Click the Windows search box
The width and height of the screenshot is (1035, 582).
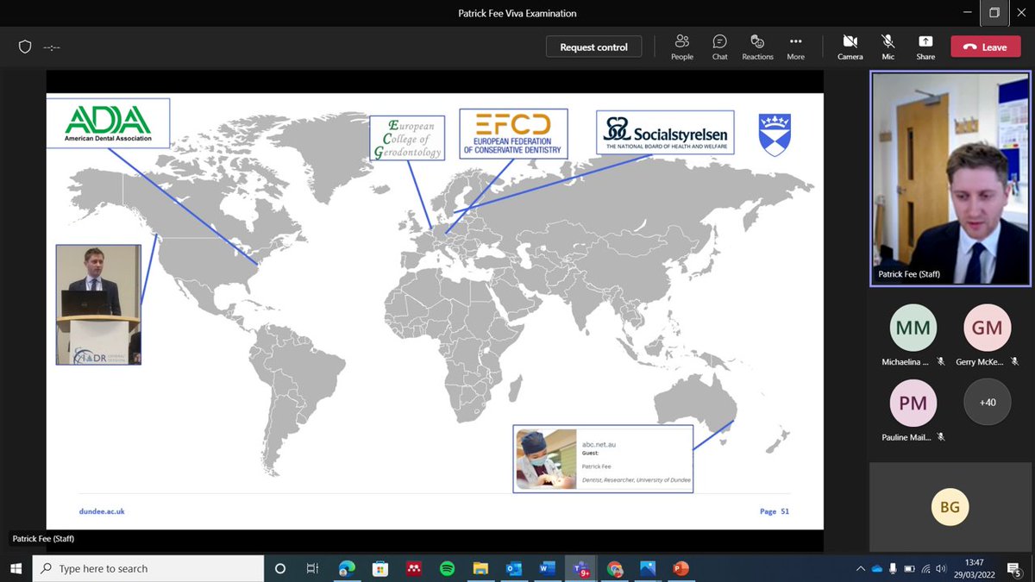pyautogui.click(x=148, y=568)
